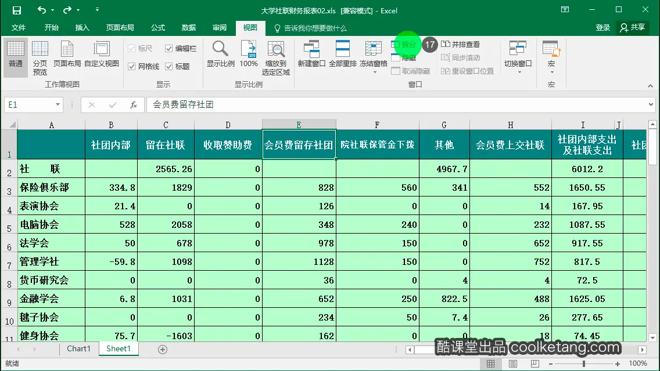Collapse the ribbon
The height and width of the screenshot is (371, 660).
(x=650, y=85)
